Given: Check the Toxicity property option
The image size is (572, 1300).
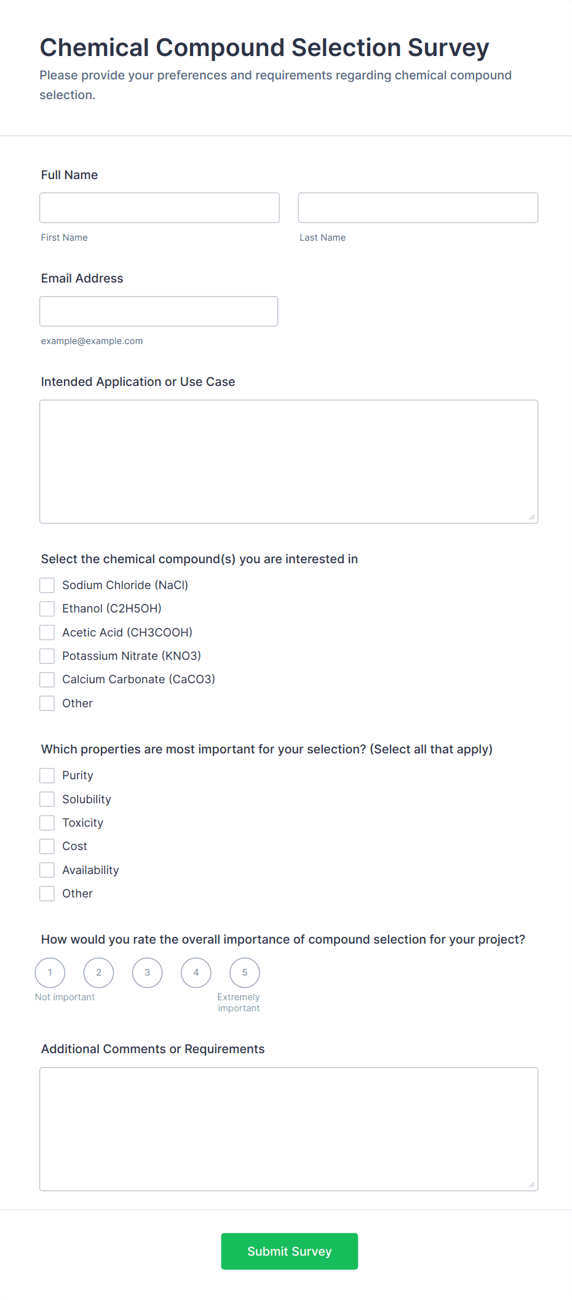Looking at the screenshot, I should [47, 822].
